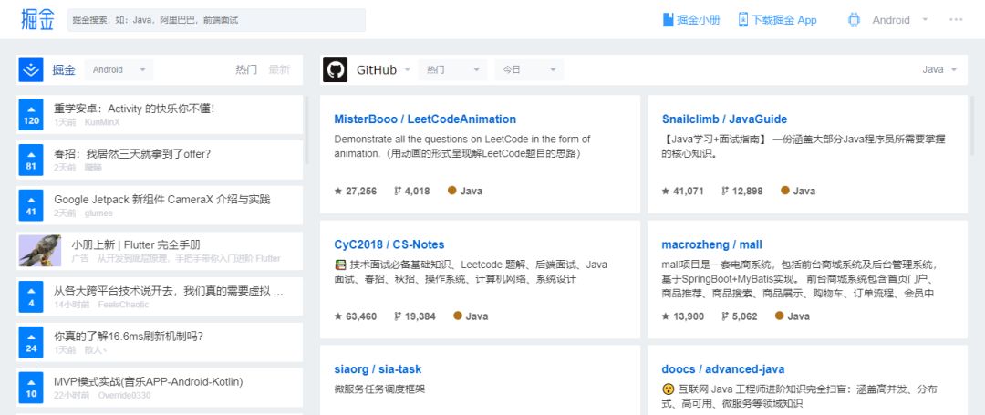Viewport: 985px width, 415px height.
Task: Open the Android category dropdown in 掘金 panel
Action: (x=119, y=69)
